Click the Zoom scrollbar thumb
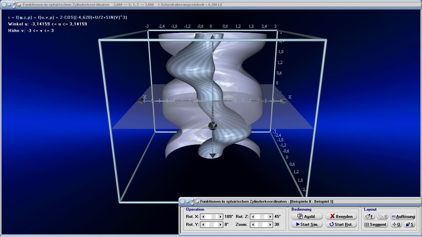 260,224
